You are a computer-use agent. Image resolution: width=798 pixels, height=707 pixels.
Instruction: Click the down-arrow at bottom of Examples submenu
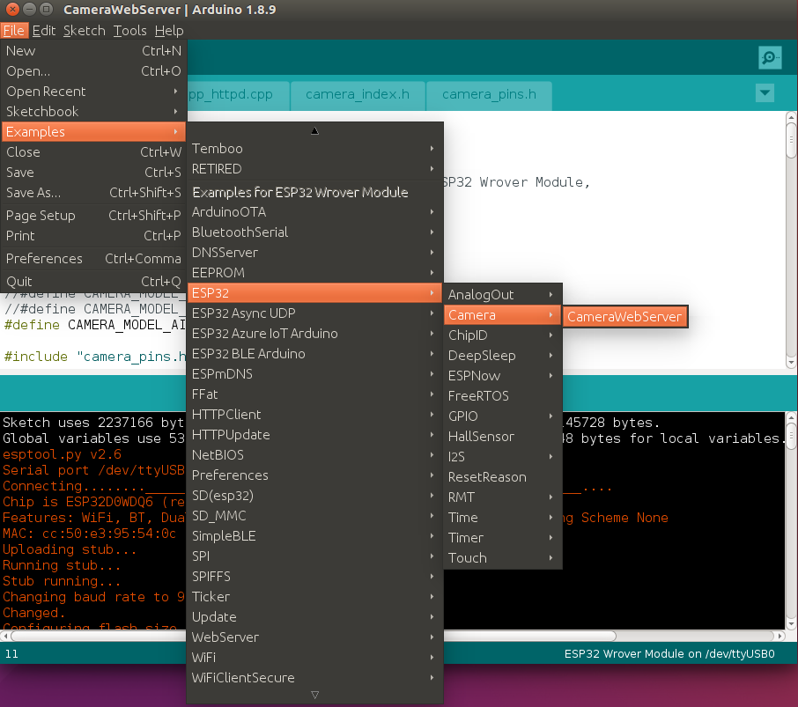tap(314, 695)
